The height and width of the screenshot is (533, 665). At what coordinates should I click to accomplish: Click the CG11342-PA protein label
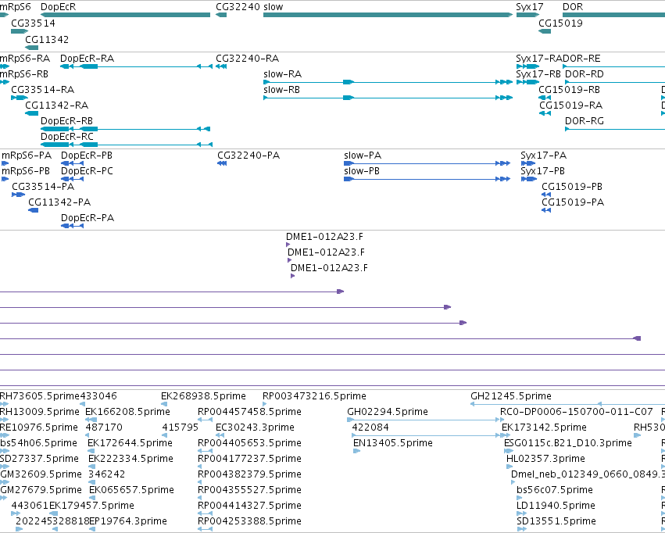tap(59, 202)
